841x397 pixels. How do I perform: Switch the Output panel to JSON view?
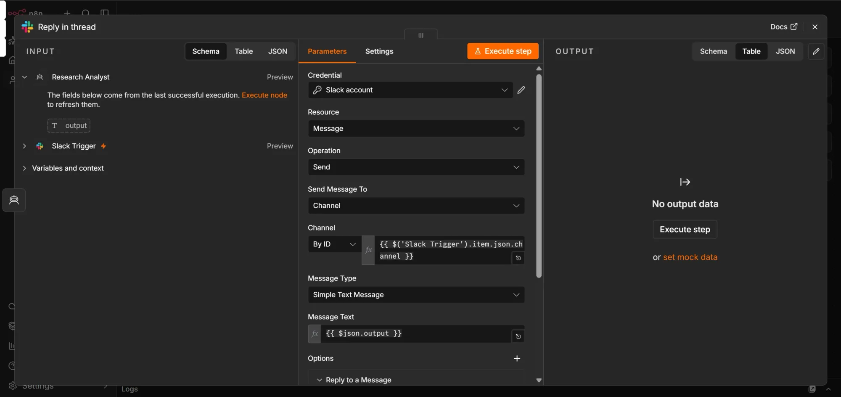point(785,51)
